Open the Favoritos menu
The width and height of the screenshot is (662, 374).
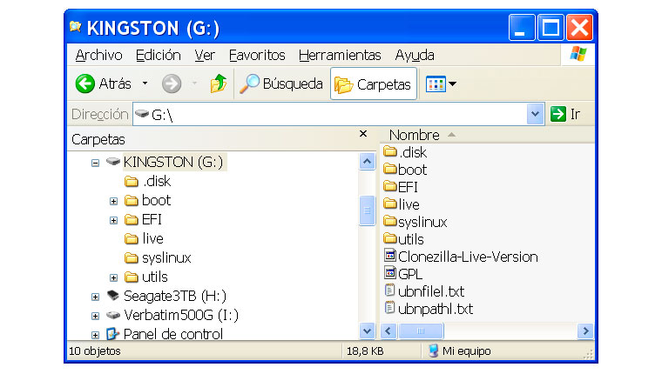point(257,56)
